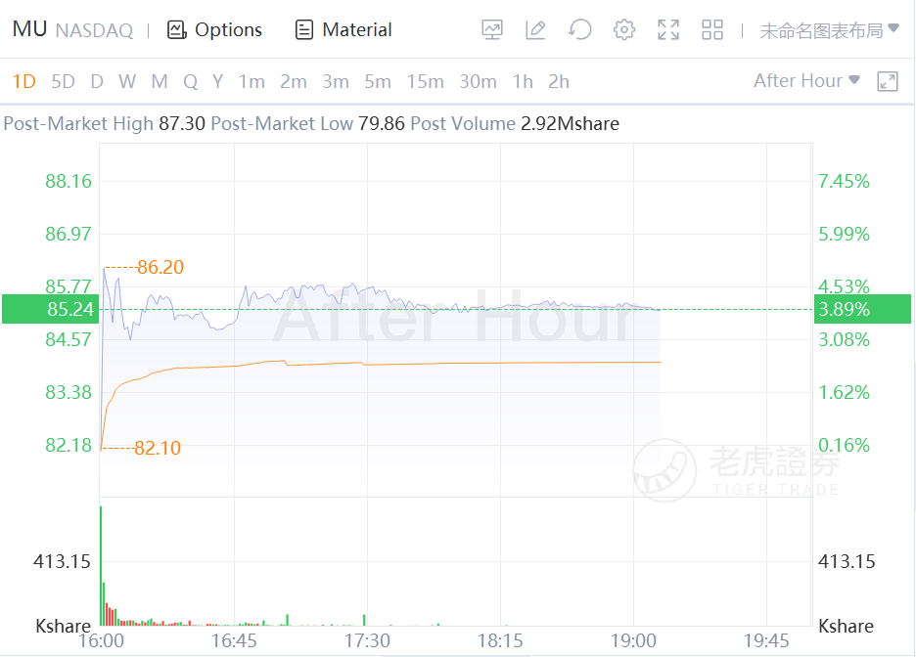Screen dimensions: 916x657
Task: Open the Material document button
Action: tap(343, 30)
